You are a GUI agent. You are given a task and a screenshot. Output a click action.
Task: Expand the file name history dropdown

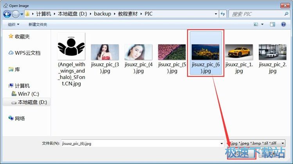(x=222, y=143)
